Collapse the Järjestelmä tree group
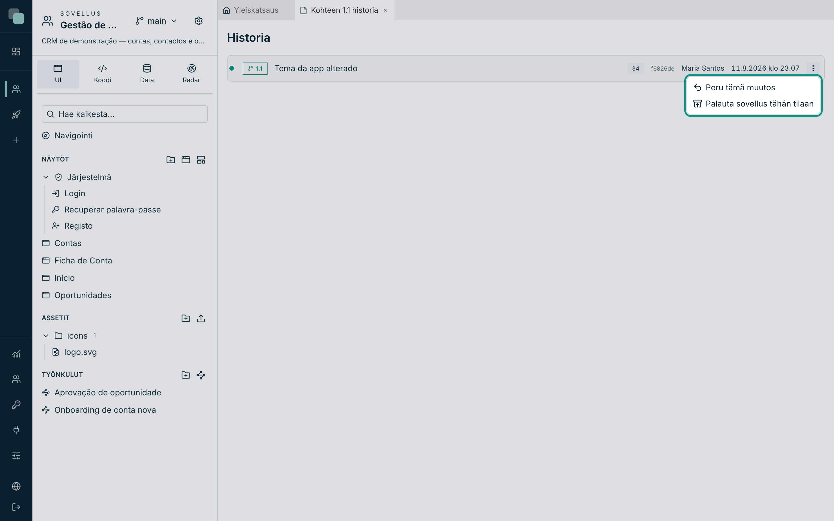Image resolution: width=834 pixels, height=521 pixels. 46,177
